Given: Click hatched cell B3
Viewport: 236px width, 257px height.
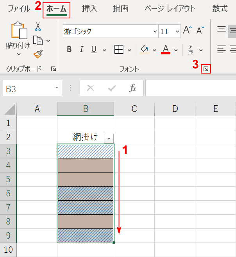Looking at the screenshot, I should click(86, 151).
